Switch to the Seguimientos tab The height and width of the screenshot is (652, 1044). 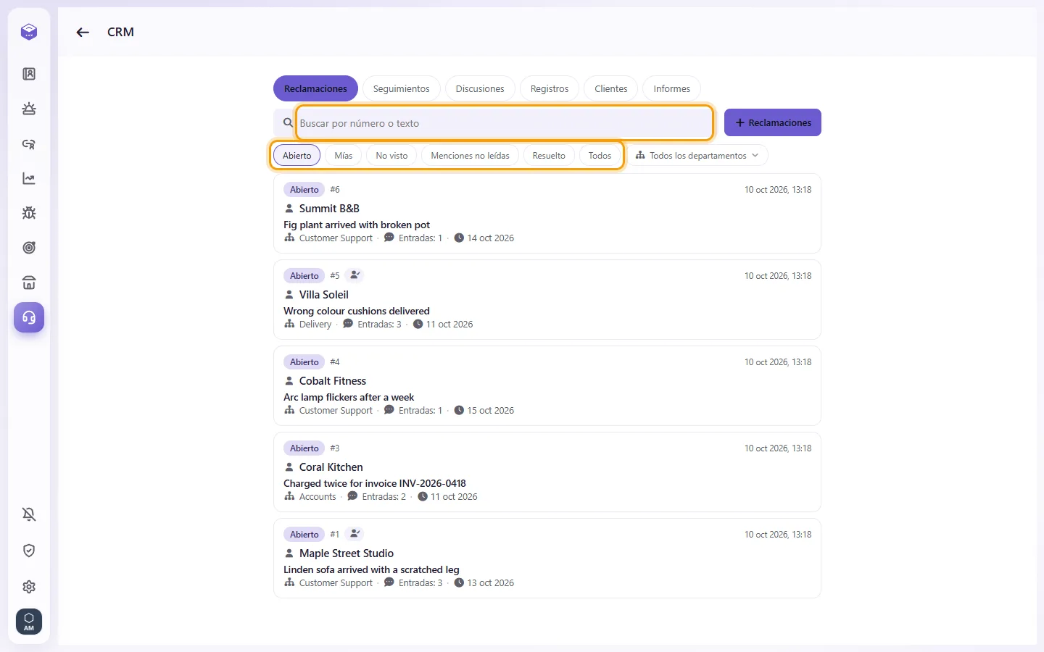pos(401,88)
